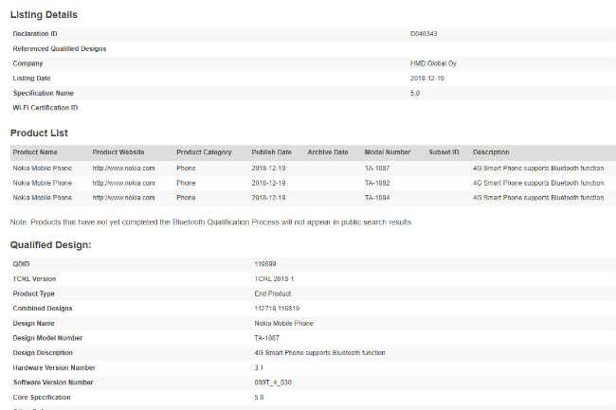
Task: Click the Nokia Mobile Phone name in the TA-1092 row
Action: click(42, 183)
